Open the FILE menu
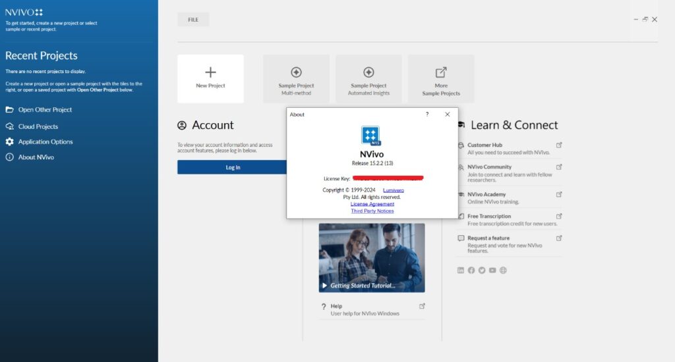 193,20
